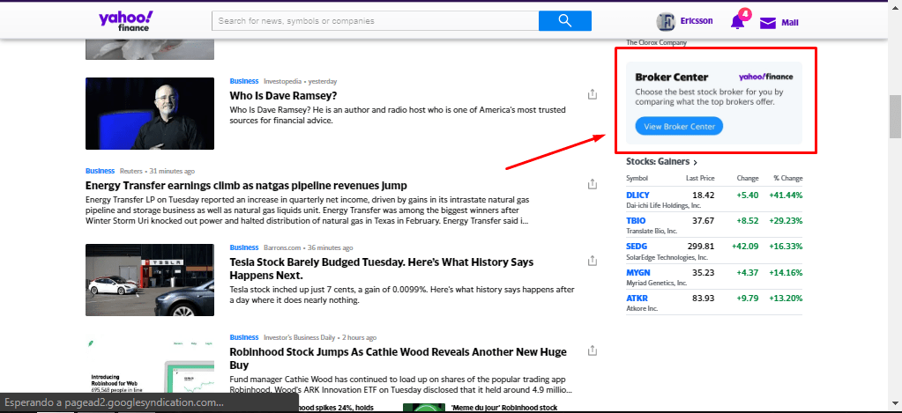Click the 299.81 last price for SEDG
Viewport: 902px width, 413px height.
(700, 247)
